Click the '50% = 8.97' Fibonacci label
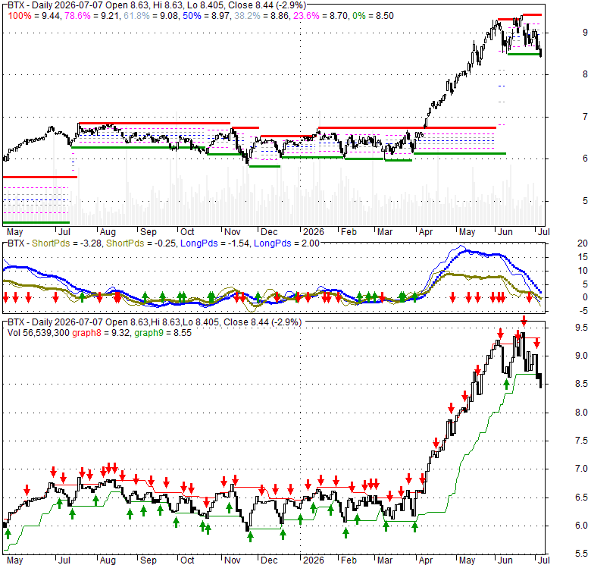This screenshot has width=591, height=565. click(x=206, y=16)
